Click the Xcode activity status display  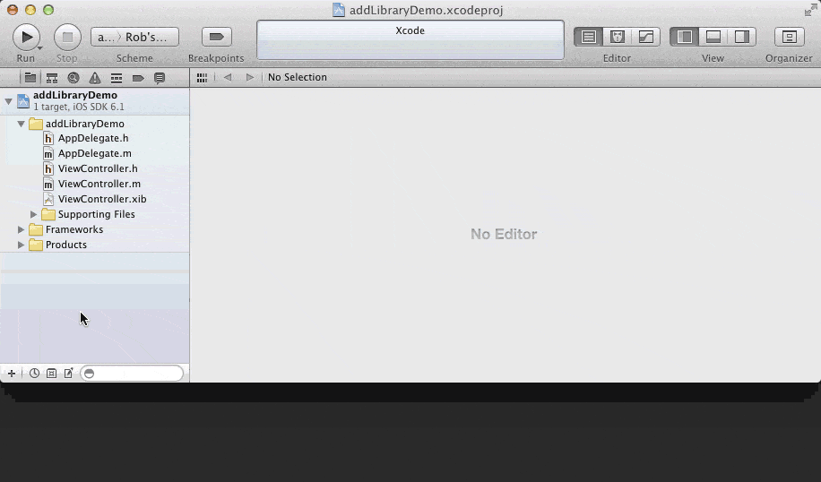[x=410, y=39]
